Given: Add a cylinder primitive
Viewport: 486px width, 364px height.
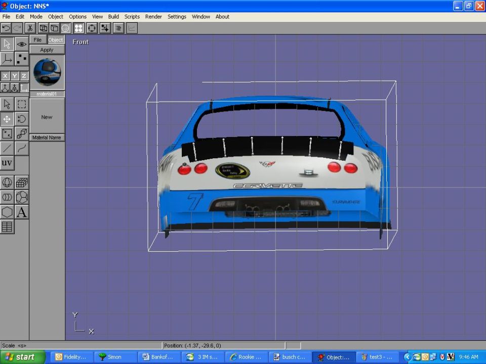Looking at the screenshot, I should (7, 197).
